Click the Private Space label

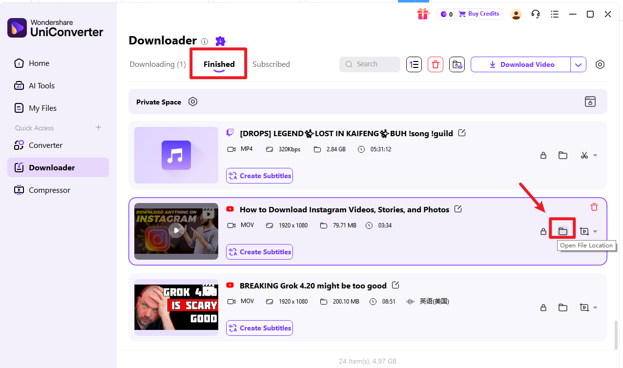159,102
